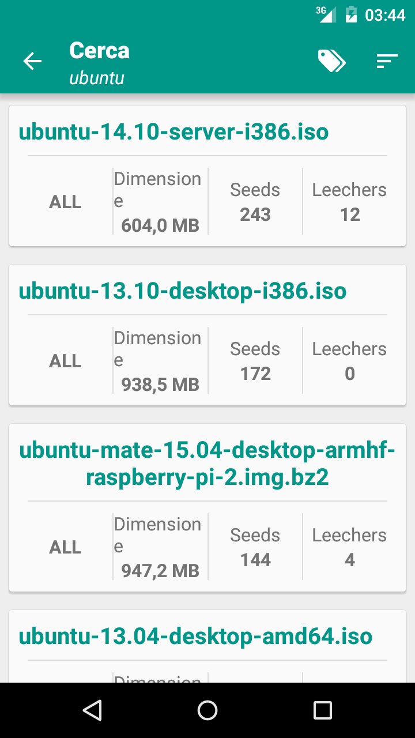The width and height of the screenshot is (415, 738).
Task: Tap Seeds 243 on the first card
Action: tap(255, 202)
